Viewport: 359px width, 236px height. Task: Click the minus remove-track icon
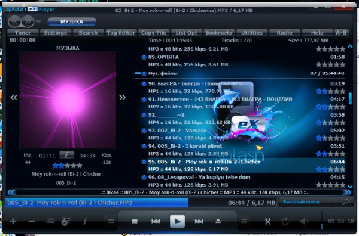(x=31, y=221)
